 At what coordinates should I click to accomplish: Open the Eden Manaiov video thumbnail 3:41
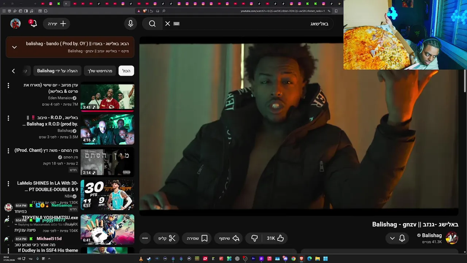tap(107, 97)
